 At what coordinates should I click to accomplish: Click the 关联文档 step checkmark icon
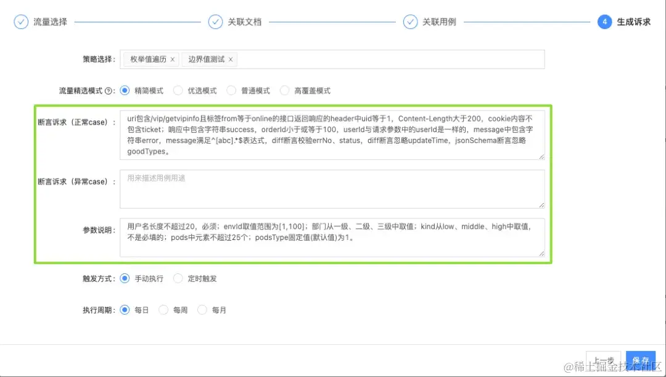pyautogui.click(x=215, y=22)
